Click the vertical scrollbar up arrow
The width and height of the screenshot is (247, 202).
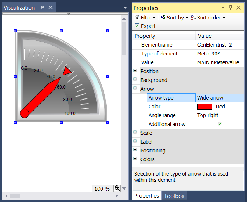point(125,19)
